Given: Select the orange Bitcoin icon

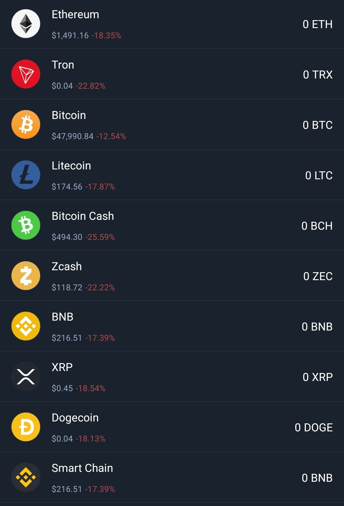Looking at the screenshot, I should pyautogui.click(x=26, y=125).
